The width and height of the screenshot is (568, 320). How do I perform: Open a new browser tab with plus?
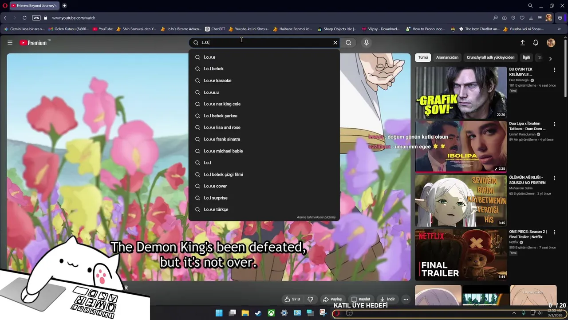64,6
